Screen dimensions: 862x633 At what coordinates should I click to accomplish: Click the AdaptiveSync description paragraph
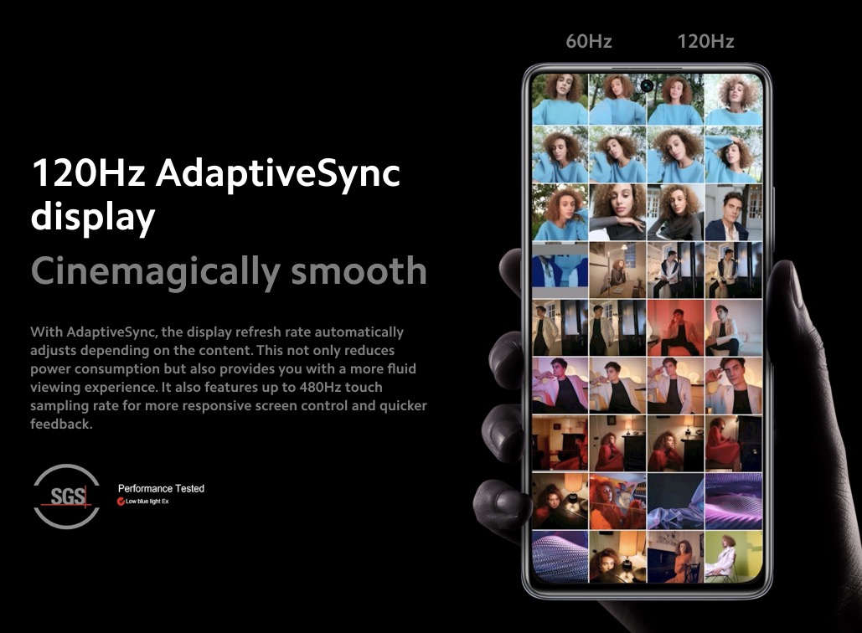coord(229,378)
